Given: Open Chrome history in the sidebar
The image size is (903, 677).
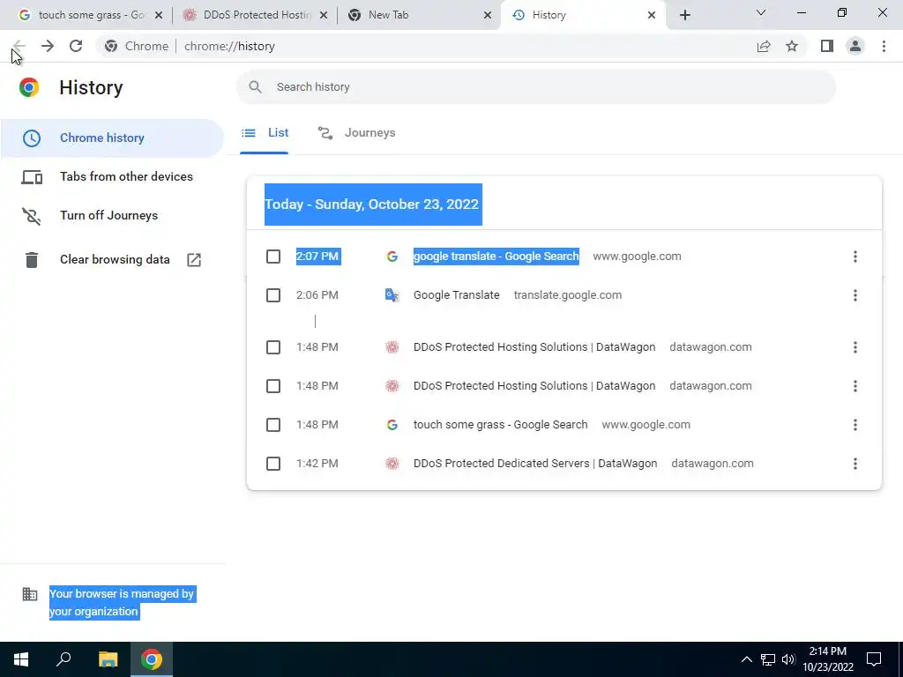Looking at the screenshot, I should pos(112,138).
